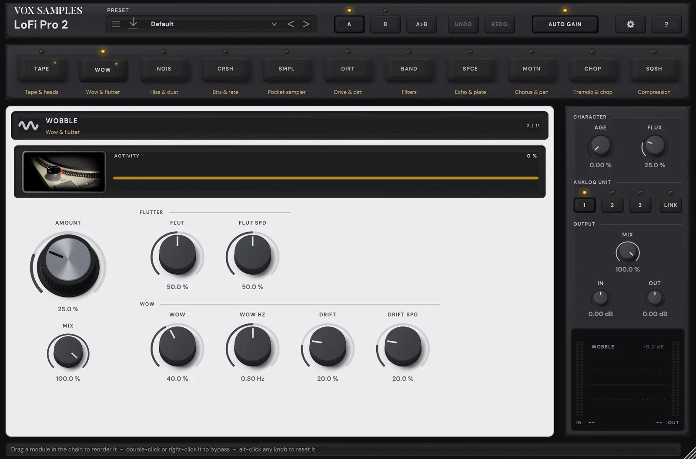Switch to state A
The width and height of the screenshot is (696, 459).
pos(349,24)
